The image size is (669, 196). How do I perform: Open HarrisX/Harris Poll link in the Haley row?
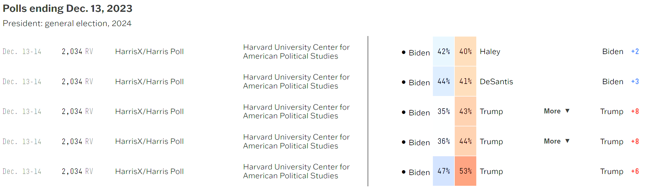[149, 51]
